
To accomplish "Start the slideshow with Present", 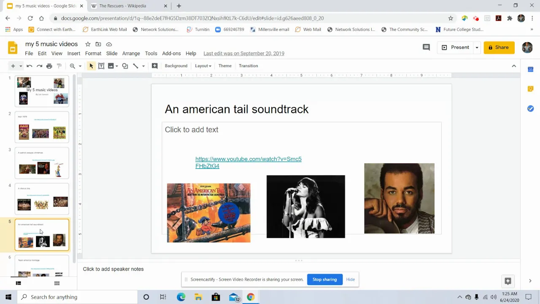I will pyautogui.click(x=456, y=48).
